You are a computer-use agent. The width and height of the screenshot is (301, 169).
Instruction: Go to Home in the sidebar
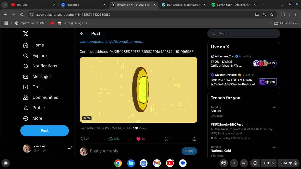(x=33, y=45)
